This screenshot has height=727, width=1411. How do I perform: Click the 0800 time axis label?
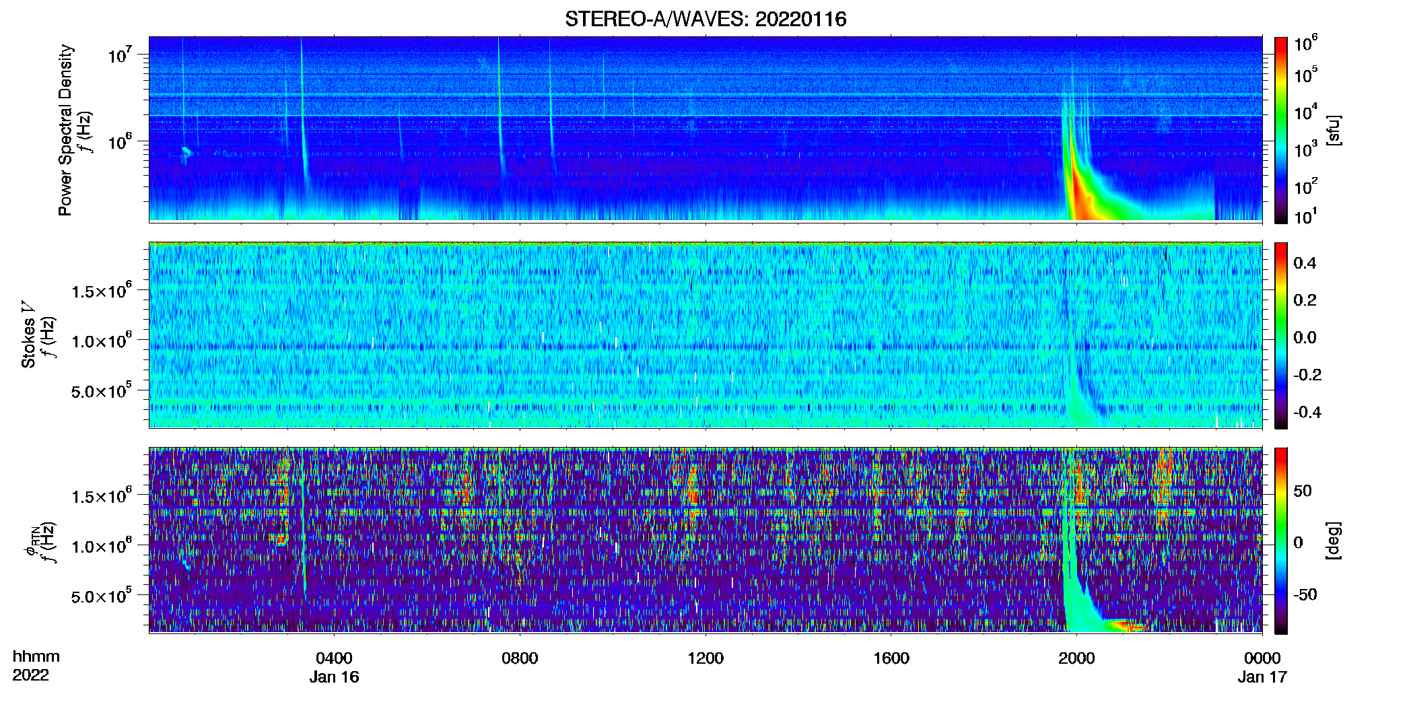520,658
